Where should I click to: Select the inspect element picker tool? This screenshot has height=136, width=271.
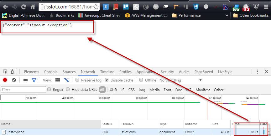click(x=5, y=72)
